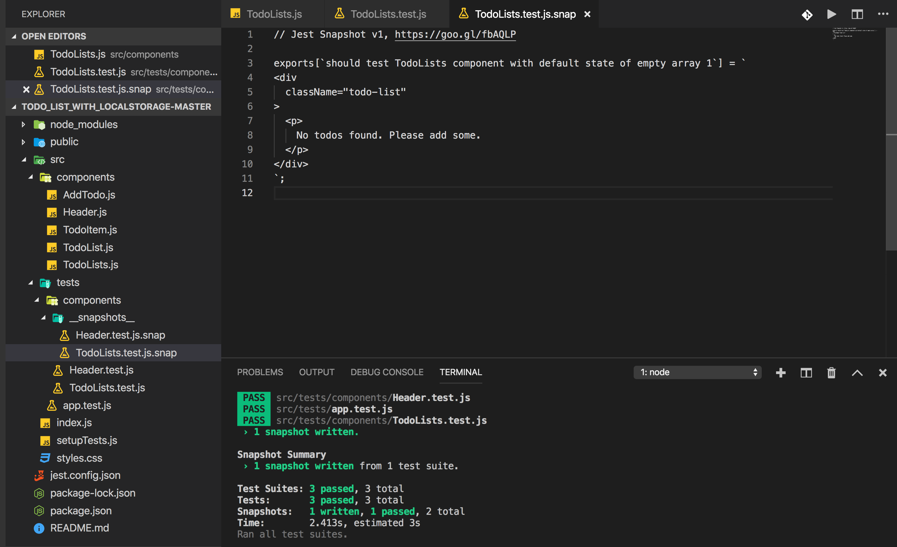Add a new terminal with the plus icon
The image size is (897, 547).
[x=781, y=372]
